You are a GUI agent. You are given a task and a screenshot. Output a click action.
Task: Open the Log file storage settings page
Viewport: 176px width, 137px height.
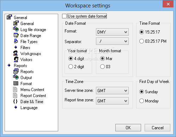(33, 30)
